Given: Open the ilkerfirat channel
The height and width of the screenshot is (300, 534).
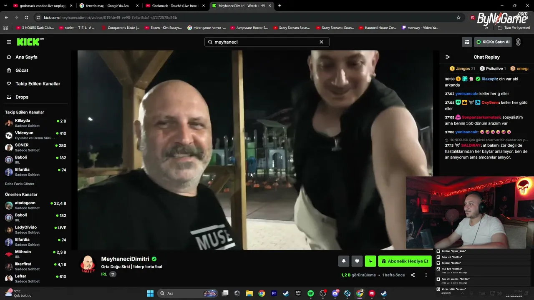Looking at the screenshot, I should 35,266.
